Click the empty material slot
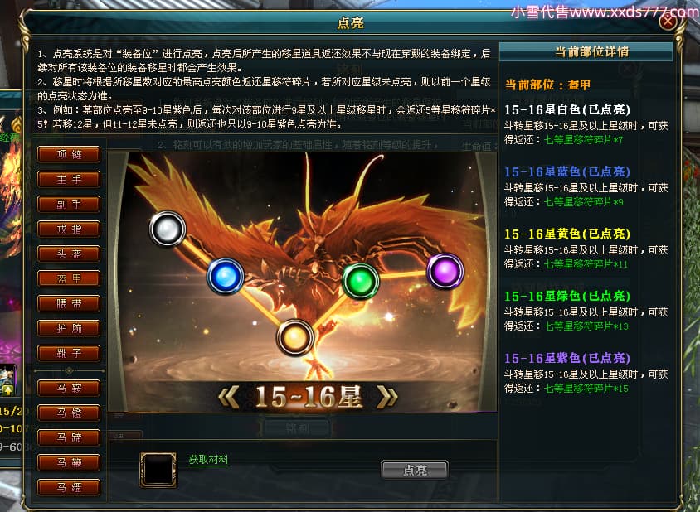The image size is (700, 512). (x=158, y=470)
